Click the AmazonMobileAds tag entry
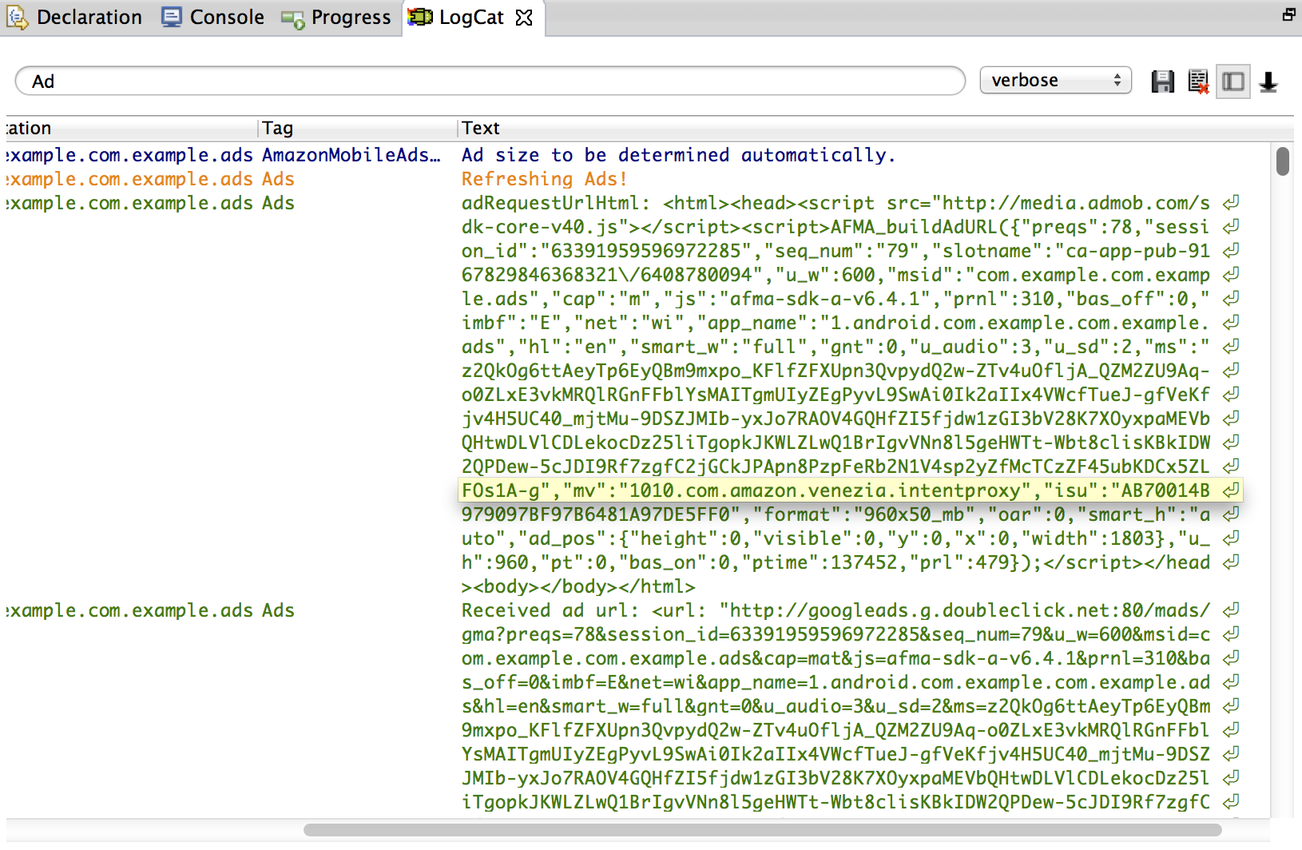 (x=351, y=155)
